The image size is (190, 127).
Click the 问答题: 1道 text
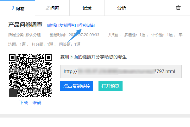(70, 44)
